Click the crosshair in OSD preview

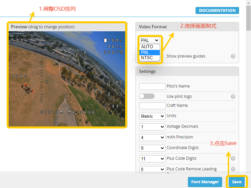pyautogui.click(x=69, y=82)
